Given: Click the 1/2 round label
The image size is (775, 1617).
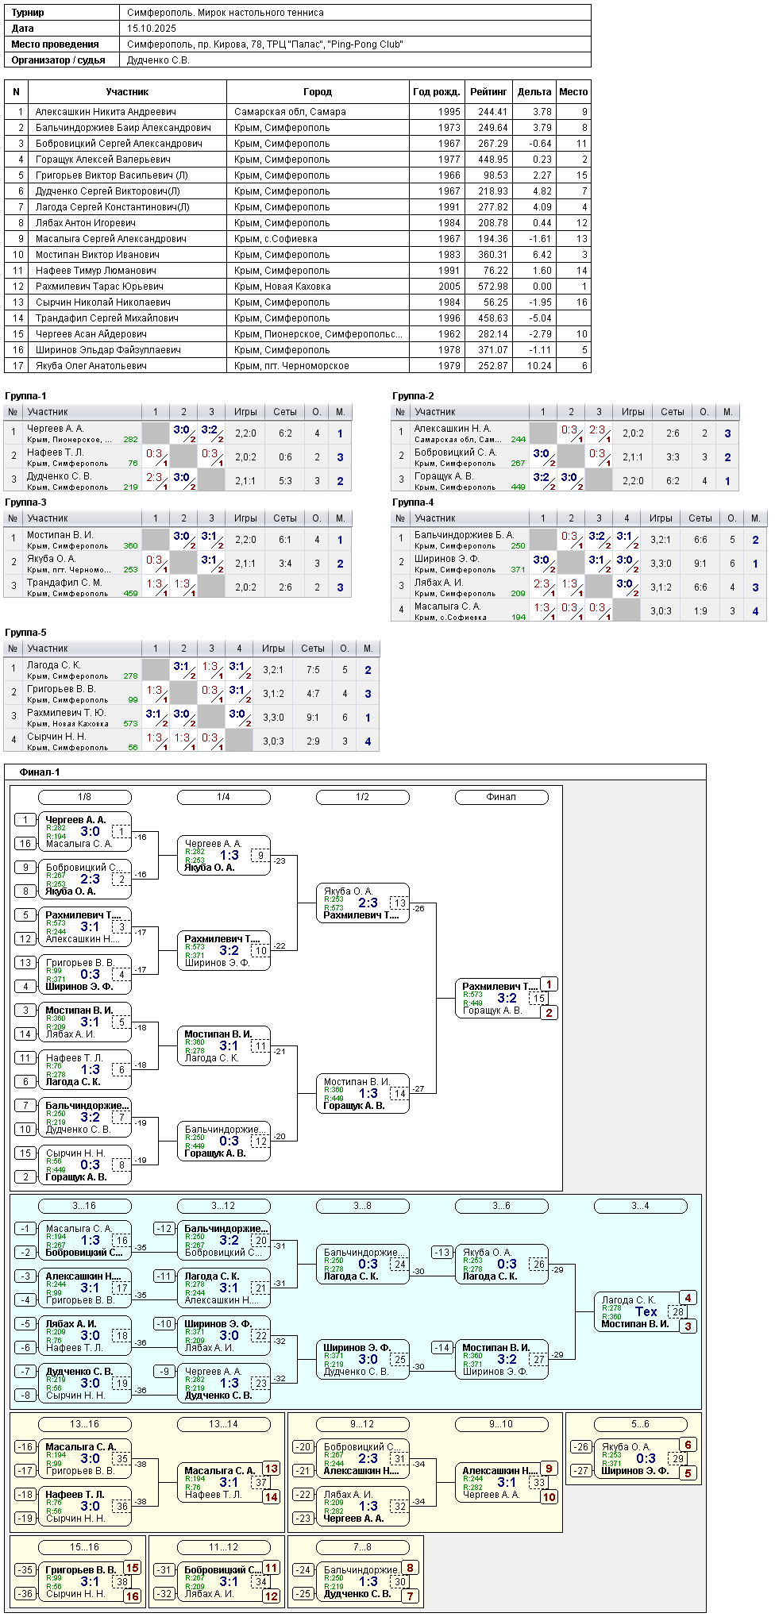Looking at the screenshot, I should tap(362, 797).
